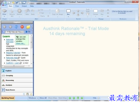140x106 pixels.
Task: Select the Basis Boxes panel tab
Action: tap(17, 90)
